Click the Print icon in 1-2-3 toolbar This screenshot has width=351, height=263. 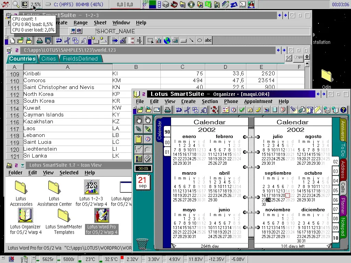pyautogui.click(x=40, y=40)
